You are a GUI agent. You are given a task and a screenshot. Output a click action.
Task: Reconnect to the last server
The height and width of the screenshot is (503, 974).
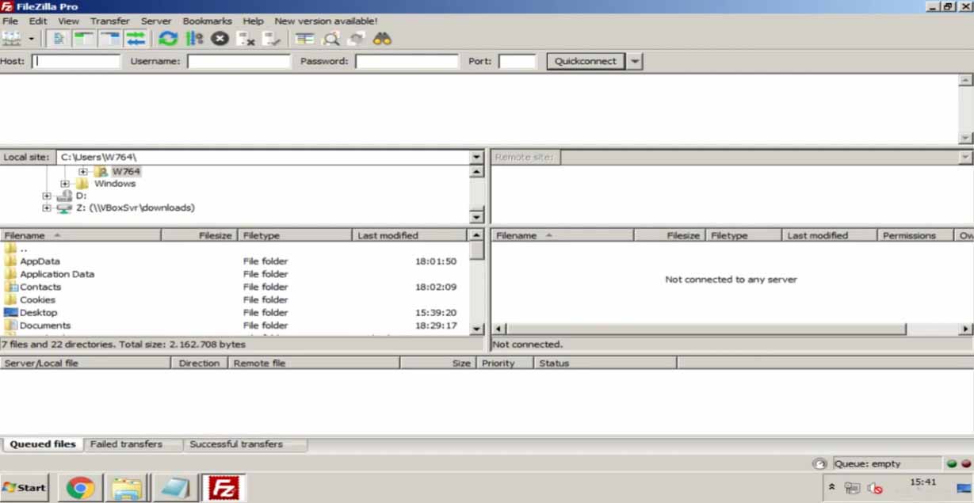click(272, 38)
